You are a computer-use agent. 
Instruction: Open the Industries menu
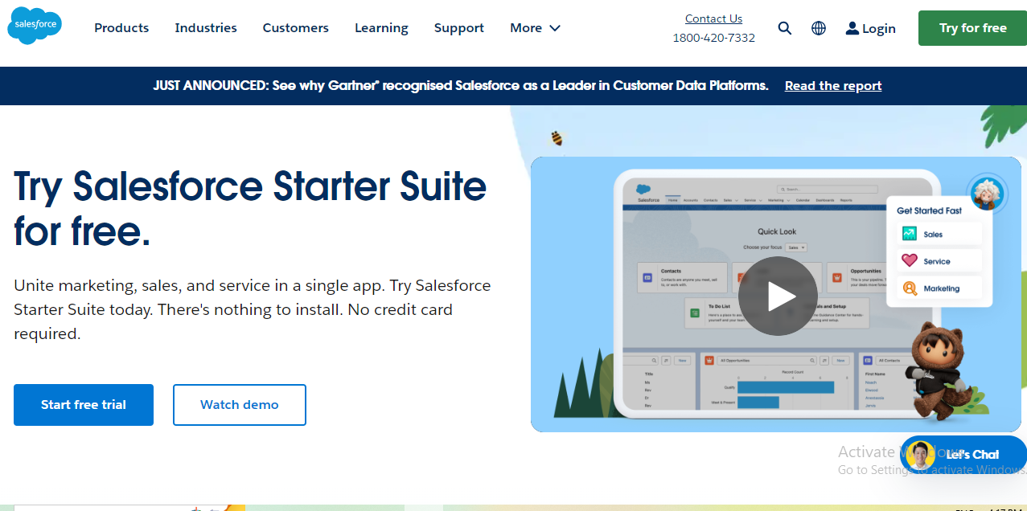[x=206, y=28]
